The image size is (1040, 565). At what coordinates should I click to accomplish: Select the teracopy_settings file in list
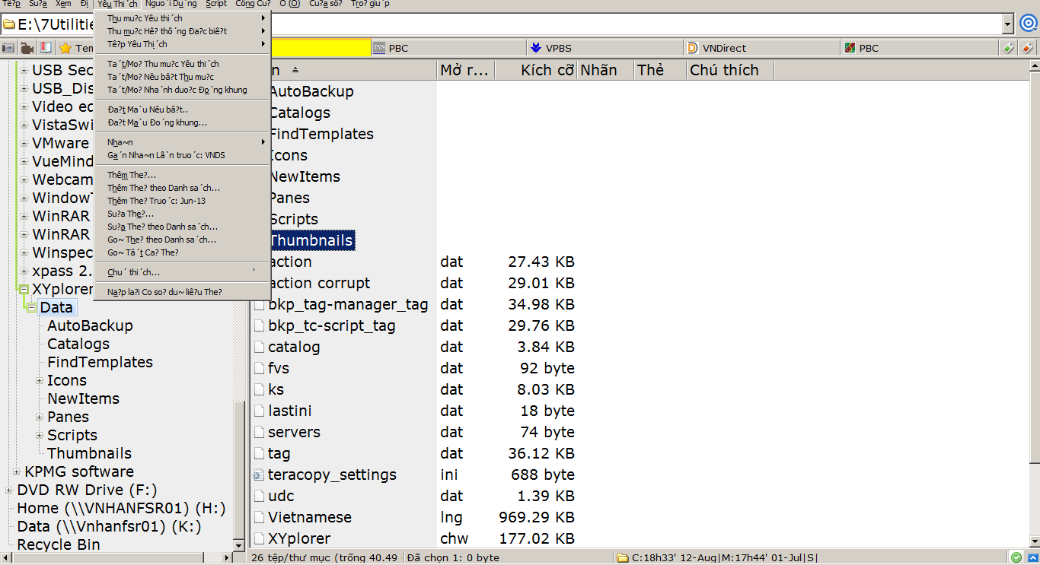pyautogui.click(x=332, y=475)
